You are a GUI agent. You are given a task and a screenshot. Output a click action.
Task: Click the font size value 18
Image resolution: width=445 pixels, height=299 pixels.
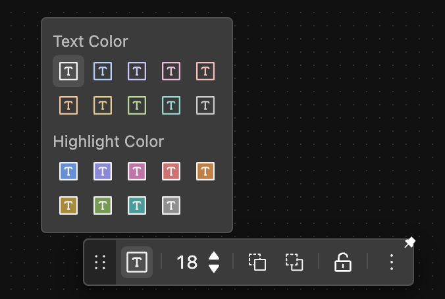187,262
